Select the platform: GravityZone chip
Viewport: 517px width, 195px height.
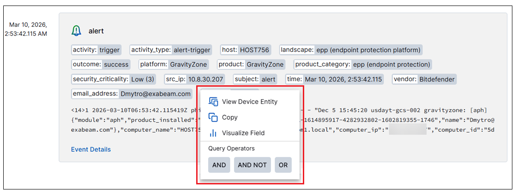point(174,65)
